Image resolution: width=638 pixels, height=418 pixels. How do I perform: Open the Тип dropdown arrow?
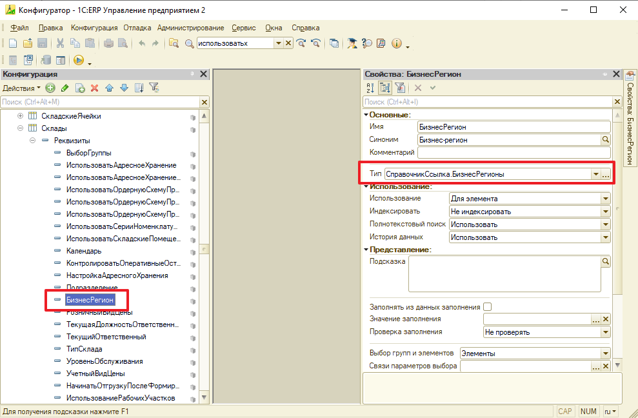coord(595,174)
